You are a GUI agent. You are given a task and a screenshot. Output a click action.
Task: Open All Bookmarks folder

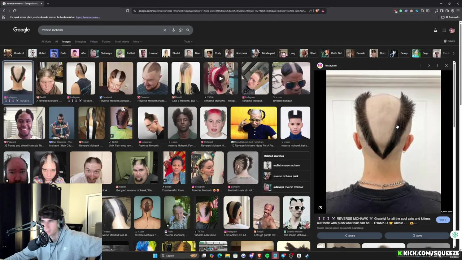[450, 17]
